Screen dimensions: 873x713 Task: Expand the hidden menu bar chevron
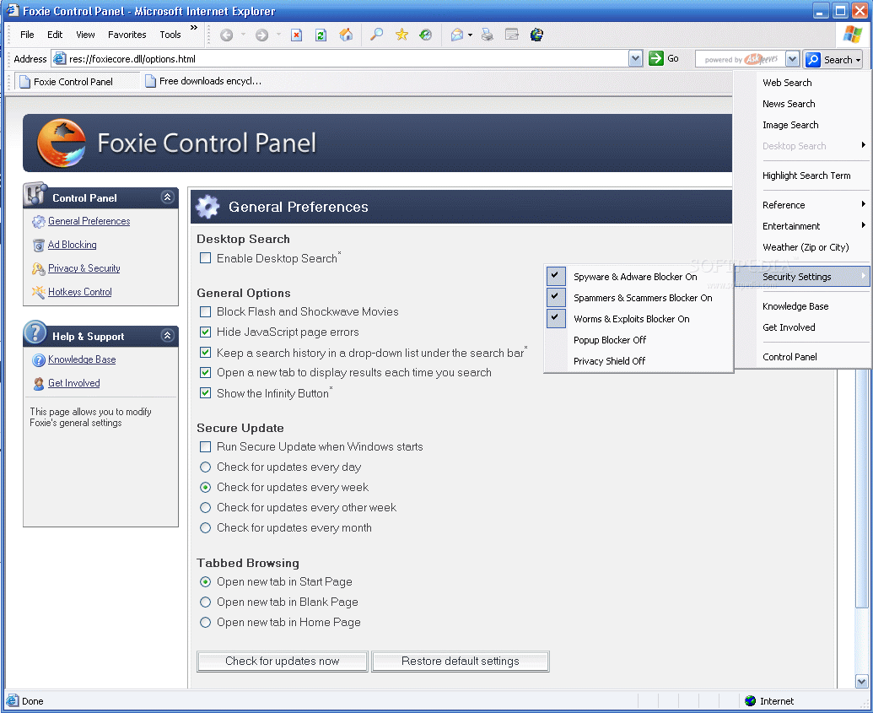tap(194, 28)
